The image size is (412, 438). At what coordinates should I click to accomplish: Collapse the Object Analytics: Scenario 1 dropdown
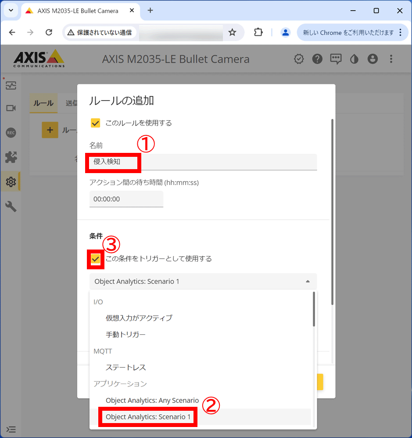click(x=203, y=281)
